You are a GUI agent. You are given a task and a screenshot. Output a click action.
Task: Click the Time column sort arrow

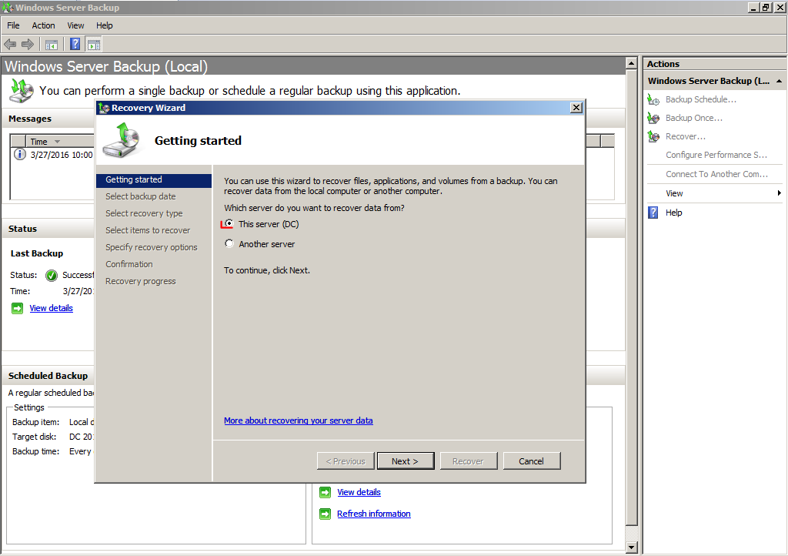(57, 142)
